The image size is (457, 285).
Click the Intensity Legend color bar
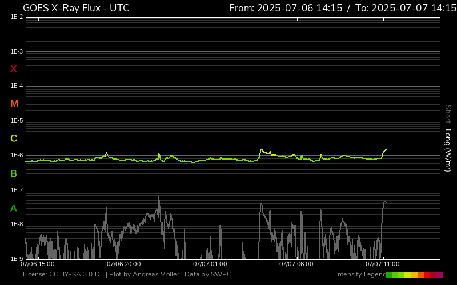[x=414, y=275]
